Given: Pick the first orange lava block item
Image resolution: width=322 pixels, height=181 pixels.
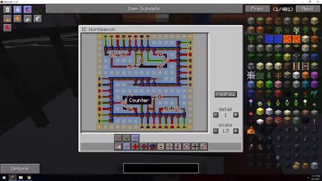Looking at the screenshot, I should click(287, 39).
